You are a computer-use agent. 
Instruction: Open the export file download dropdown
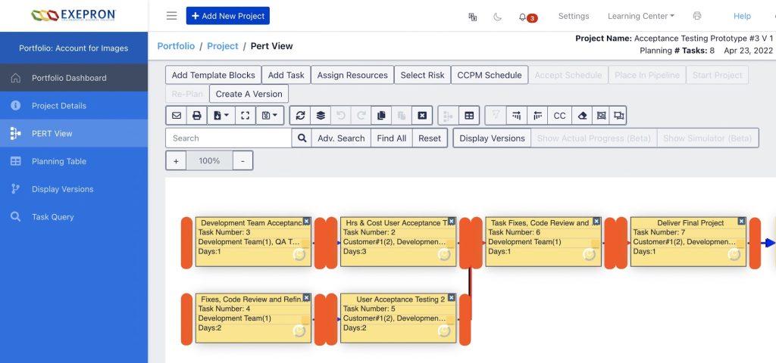[x=221, y=116]
